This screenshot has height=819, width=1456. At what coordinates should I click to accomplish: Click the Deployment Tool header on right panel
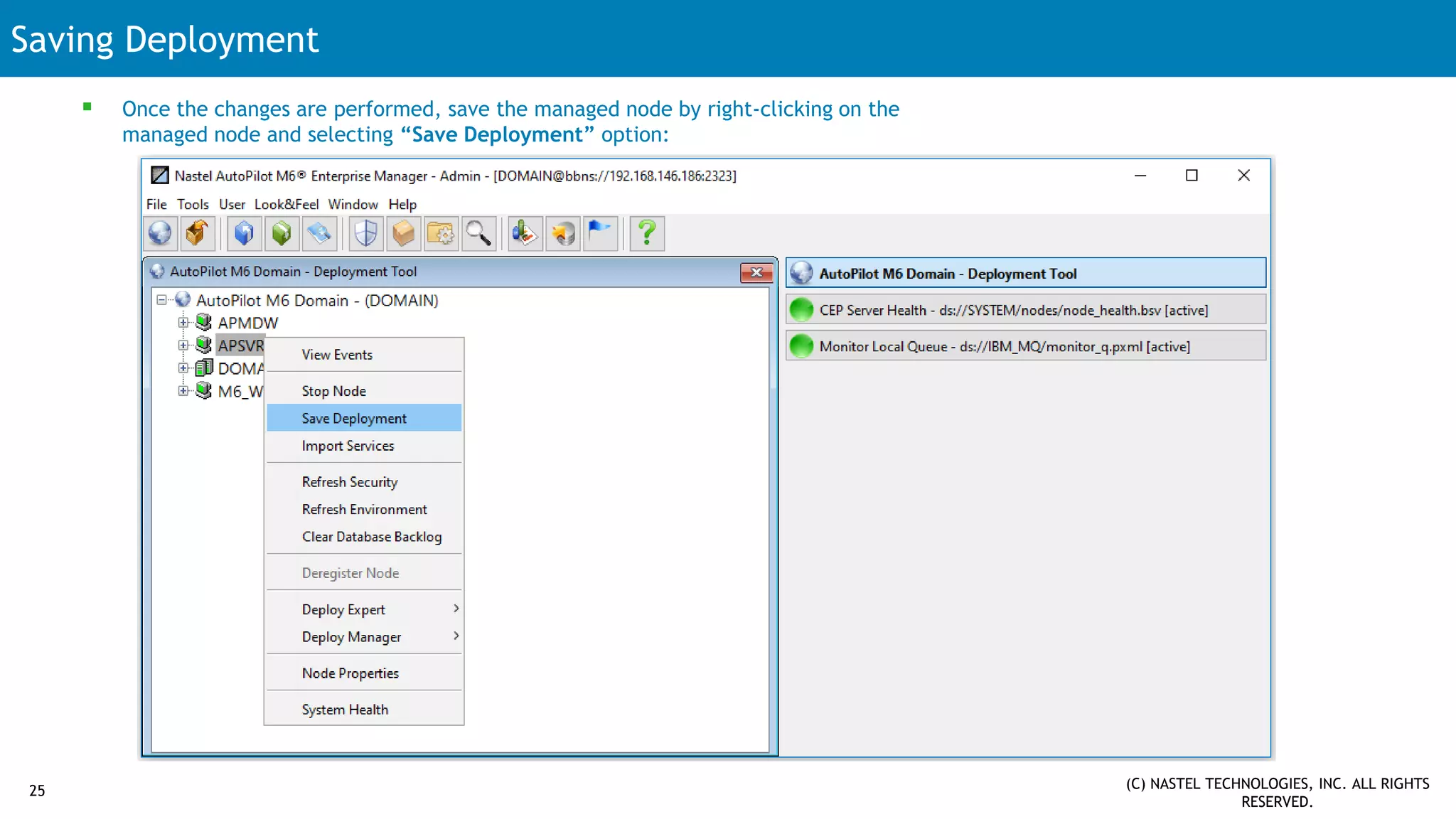(x=1026, y=273)
